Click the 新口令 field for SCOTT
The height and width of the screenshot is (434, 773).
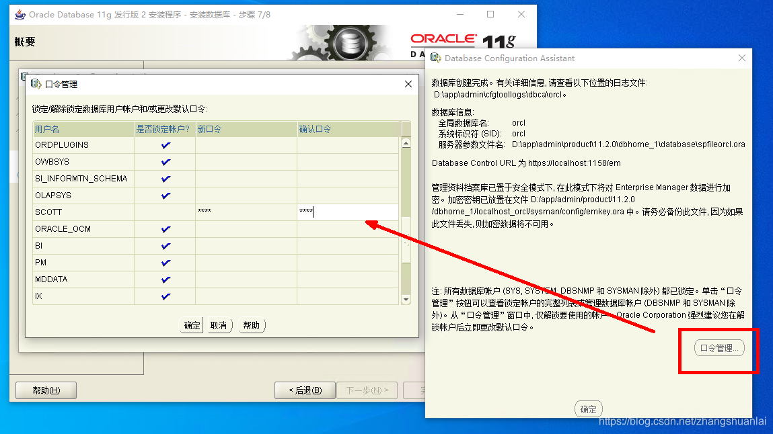pos(246,212)
